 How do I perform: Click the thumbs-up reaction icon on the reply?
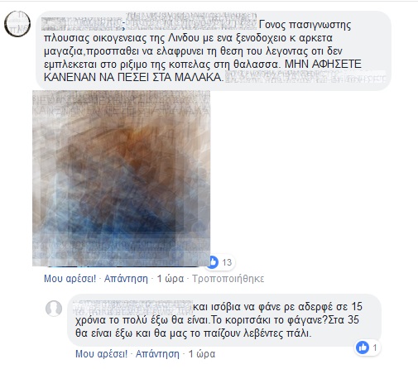click(x=363, y=347)
